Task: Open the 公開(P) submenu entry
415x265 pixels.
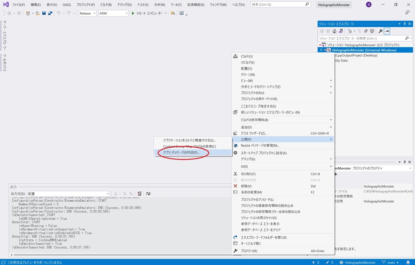Action: (283, 139)
